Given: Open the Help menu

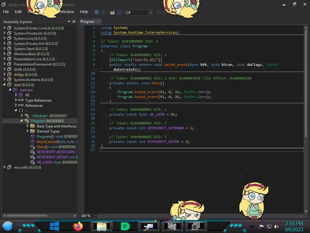Looking at the screenshot, I should click(x=84, y=12).
